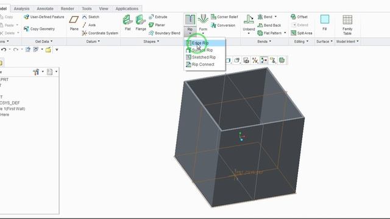
Task: Choose Rip Connect from the Rip menu
Action: click(205, 64)
